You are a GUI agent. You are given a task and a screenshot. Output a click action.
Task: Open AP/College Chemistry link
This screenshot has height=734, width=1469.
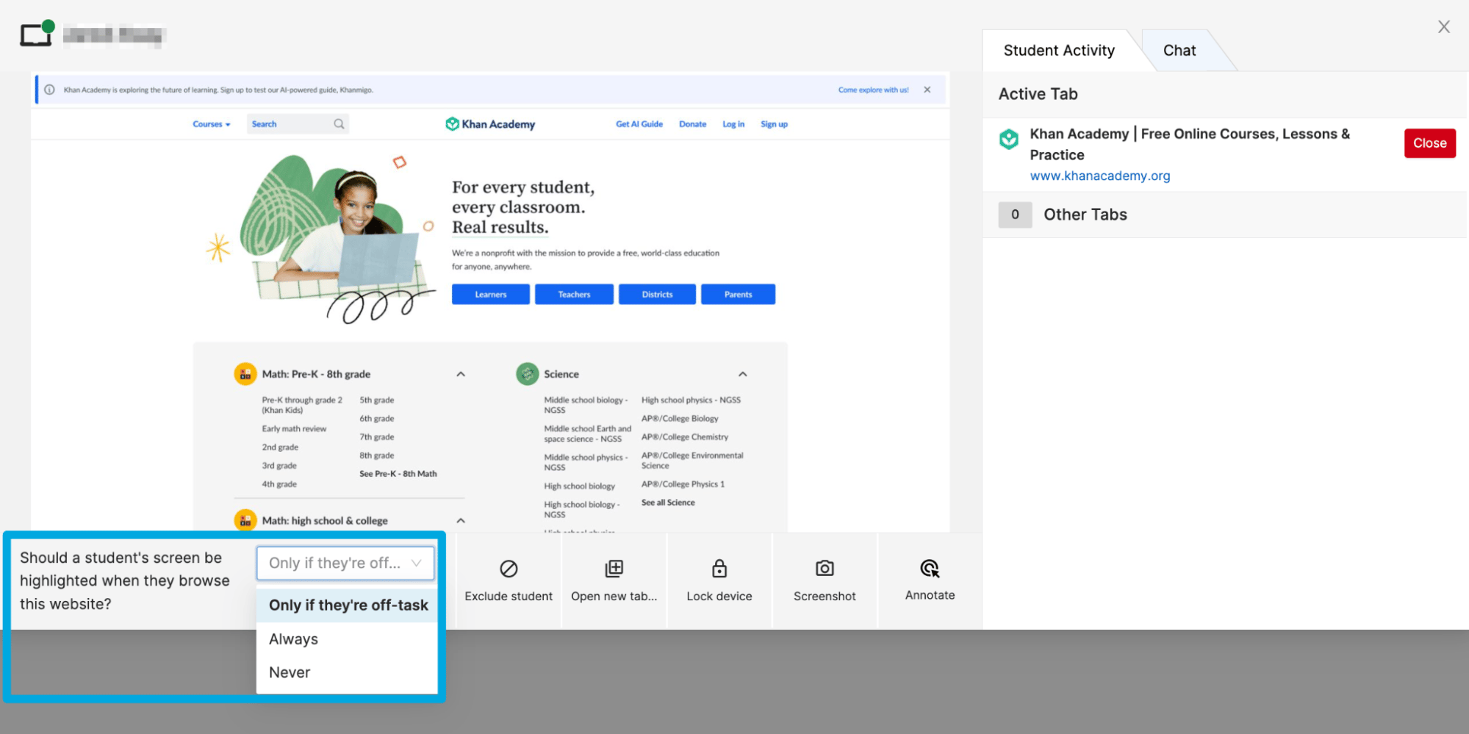[685, 437]
